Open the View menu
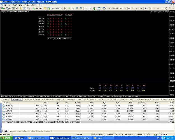Screen dimensions: 175x140 (x=10, y=5)
